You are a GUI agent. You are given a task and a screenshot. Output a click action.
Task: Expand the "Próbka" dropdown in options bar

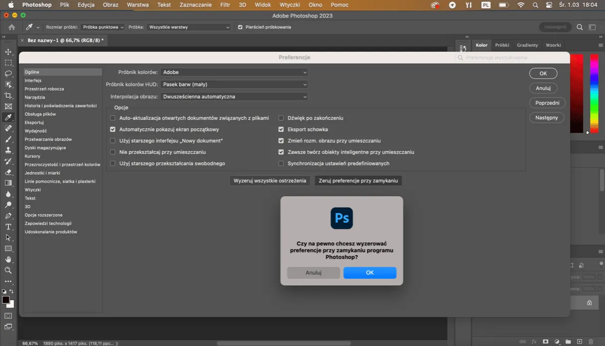(x=188, y=27)
